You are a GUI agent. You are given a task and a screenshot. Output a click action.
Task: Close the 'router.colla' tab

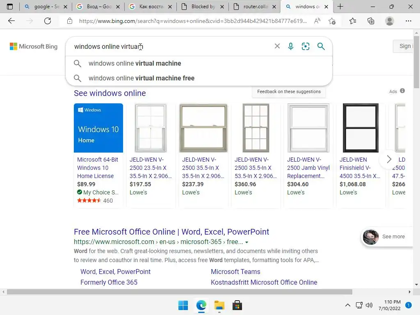274,7
